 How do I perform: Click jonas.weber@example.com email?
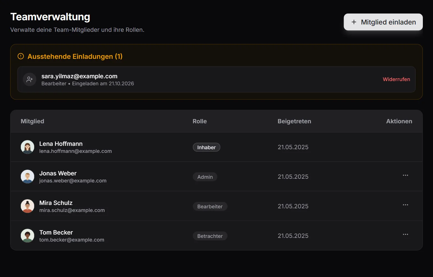(73, 181)
